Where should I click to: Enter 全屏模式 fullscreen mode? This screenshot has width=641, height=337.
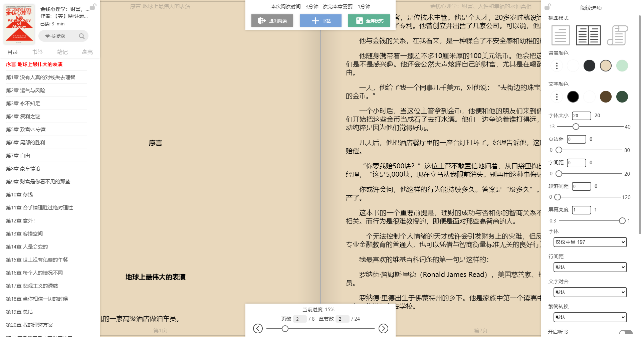click(x=369, y=21)
